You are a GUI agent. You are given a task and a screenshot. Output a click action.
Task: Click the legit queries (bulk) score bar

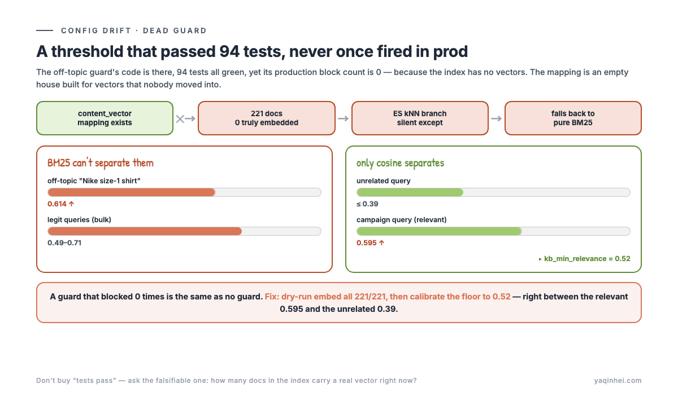pos(184,231)
